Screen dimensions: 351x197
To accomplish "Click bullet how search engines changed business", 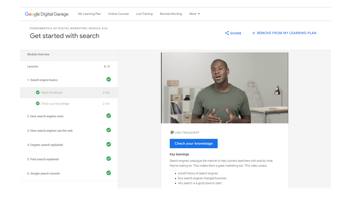I will pyautogui.click(x=202, y=178).
